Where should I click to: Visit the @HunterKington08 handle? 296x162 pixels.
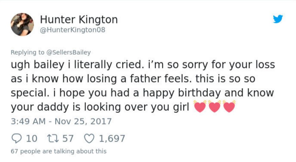pyautogui.click(x=72, y=30)
